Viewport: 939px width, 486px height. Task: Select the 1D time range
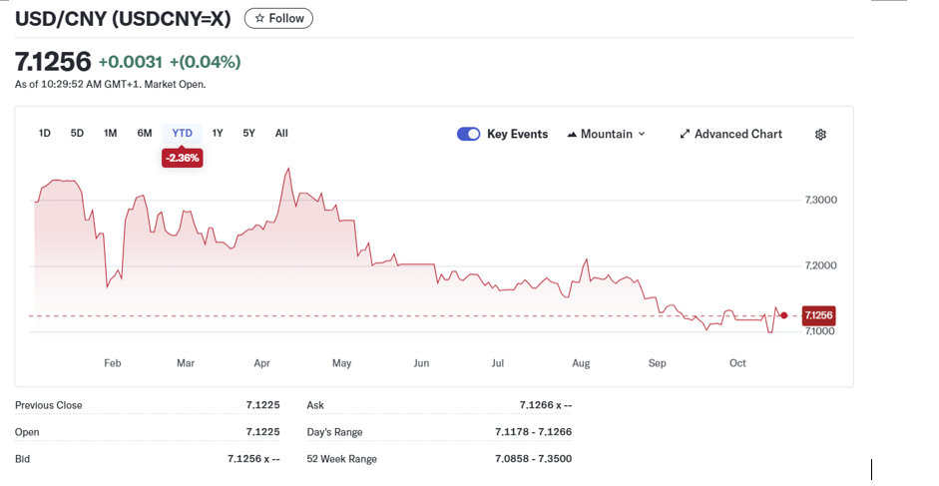click(45, 134)
